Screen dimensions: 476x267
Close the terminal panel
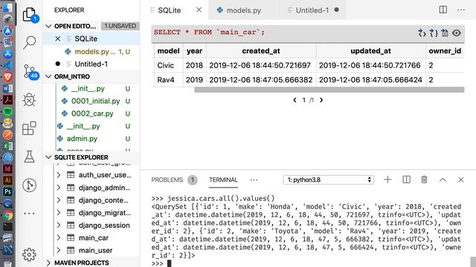point(461,179)
